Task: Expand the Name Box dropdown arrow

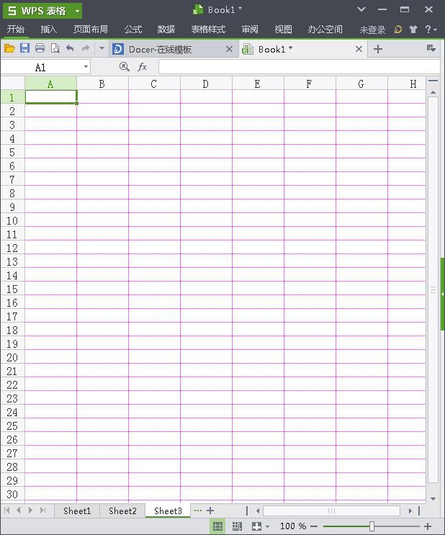Action: point(86,67)
